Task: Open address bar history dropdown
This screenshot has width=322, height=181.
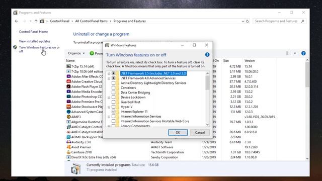Action: click(x=243, y=21)
